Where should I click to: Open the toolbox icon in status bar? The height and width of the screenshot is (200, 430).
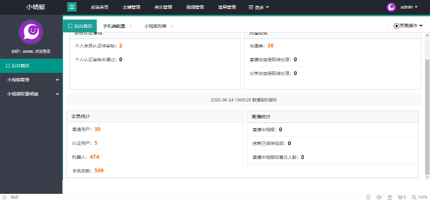[x=390, y=197]
